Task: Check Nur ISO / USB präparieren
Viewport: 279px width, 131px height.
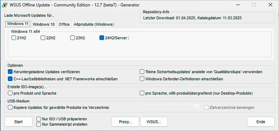Action: [x=39, y=119]
